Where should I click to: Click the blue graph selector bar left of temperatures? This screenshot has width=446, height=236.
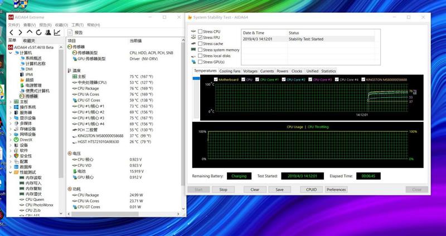click(x=196, y=78)
